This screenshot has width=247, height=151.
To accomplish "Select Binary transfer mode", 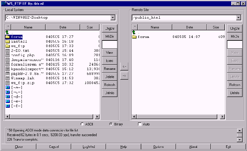I will tap(111, 124).
